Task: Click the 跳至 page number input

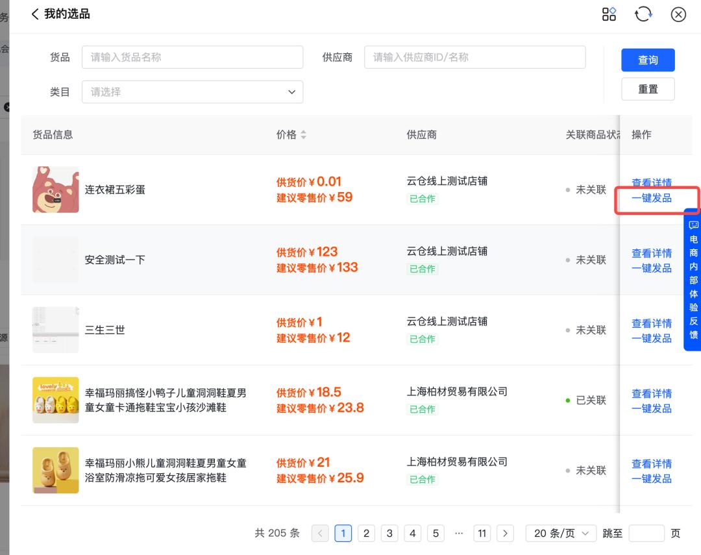Action: click(x=645, y=533)
